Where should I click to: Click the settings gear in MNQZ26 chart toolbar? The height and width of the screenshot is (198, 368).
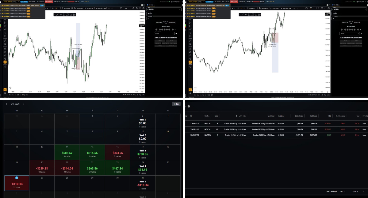[x=137, y=8]
